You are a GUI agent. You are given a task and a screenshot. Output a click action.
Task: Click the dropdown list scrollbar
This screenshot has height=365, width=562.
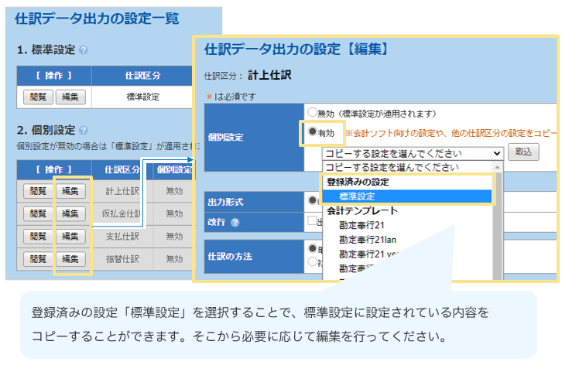coord(497,224)
